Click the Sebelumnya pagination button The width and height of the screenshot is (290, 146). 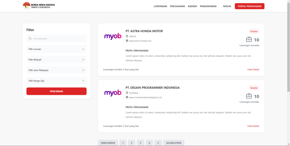(108, 143)
